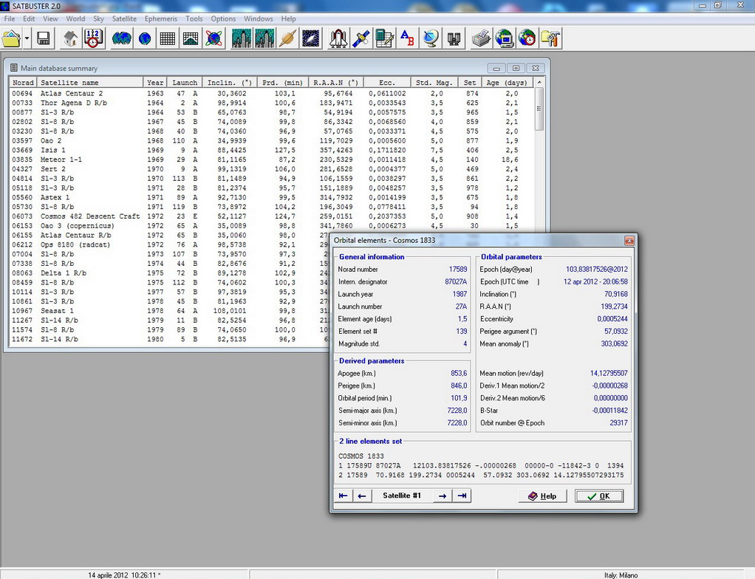This screenshot has height=579, width=755.
Task: Click the globe with computer icon
Action: coord(504,38)
